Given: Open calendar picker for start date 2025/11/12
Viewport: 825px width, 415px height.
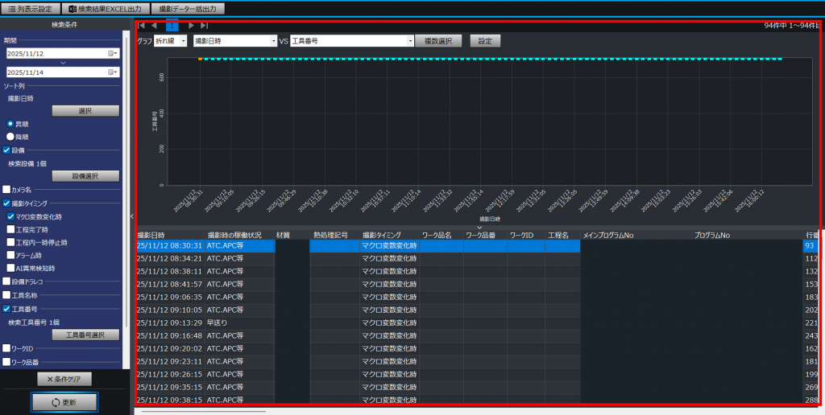Looking at the screenshot, I should click(113, 53).
